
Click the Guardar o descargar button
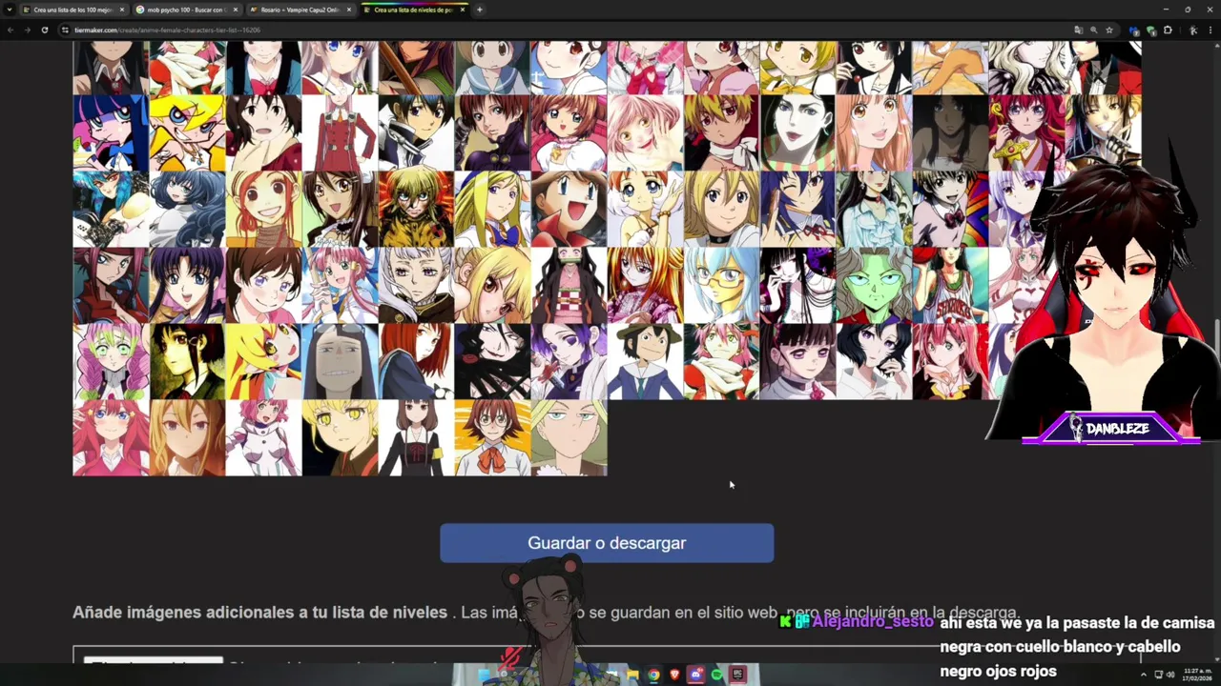pyautogui.click(x=607, y=543)
